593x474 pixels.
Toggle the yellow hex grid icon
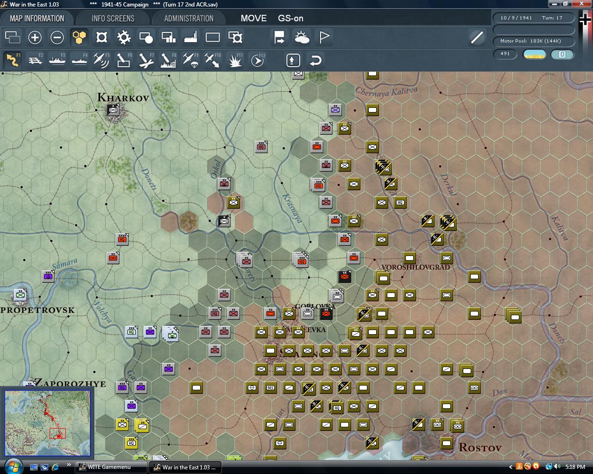(x=79, y=37)
